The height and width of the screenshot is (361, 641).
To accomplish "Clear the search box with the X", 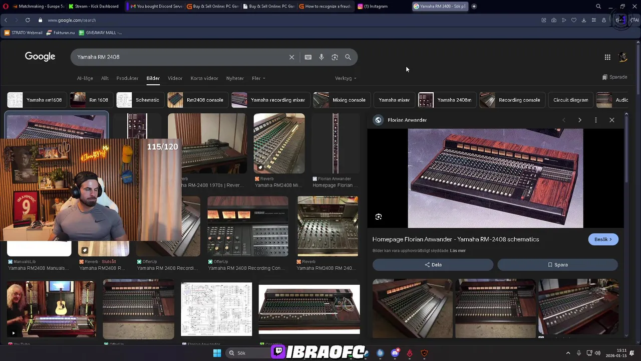I will click(291, 57).
